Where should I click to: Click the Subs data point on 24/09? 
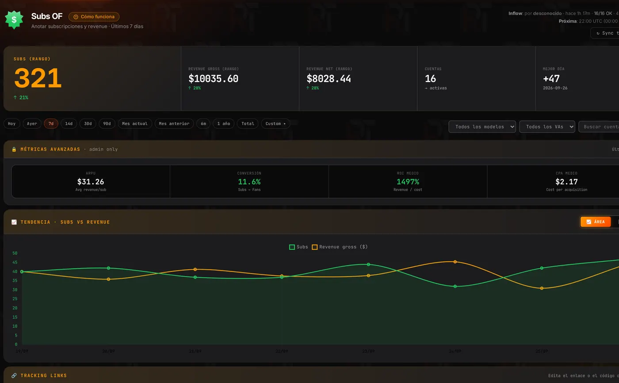(x=455, y=286)
